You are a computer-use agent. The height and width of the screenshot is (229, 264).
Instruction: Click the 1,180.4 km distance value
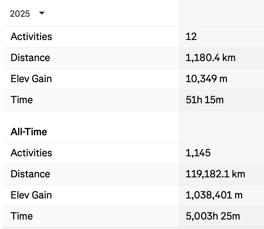point(211,58)
